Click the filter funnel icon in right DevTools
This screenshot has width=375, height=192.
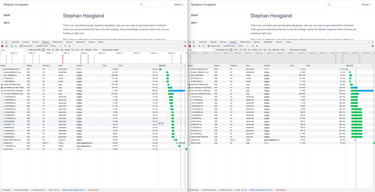199,46
